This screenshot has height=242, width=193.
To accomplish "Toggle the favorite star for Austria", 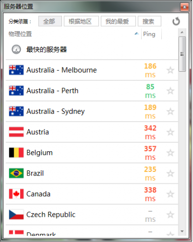I will [170, 132].
